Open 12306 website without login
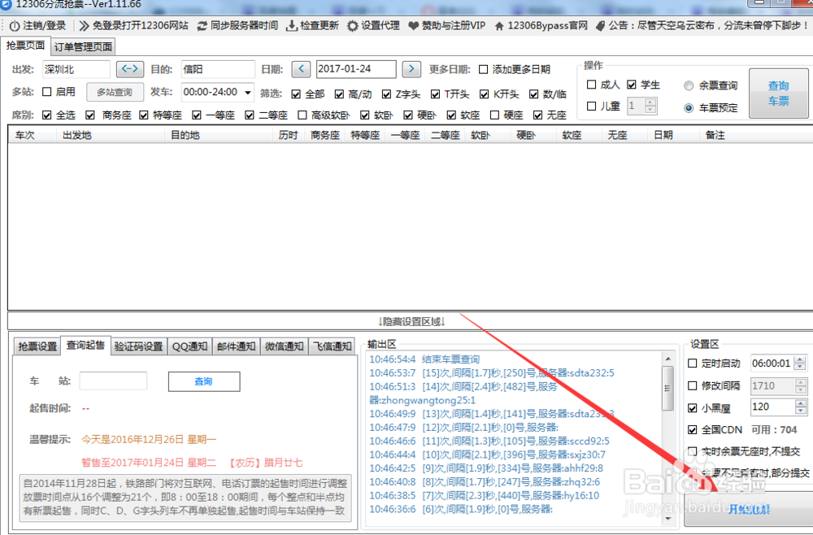This screenshot has width=813, height=535. pos(134,25)
